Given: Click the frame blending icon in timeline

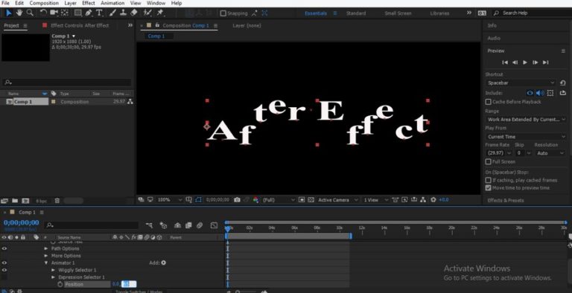Looking at the screenshot, I should tap(188, 225).
